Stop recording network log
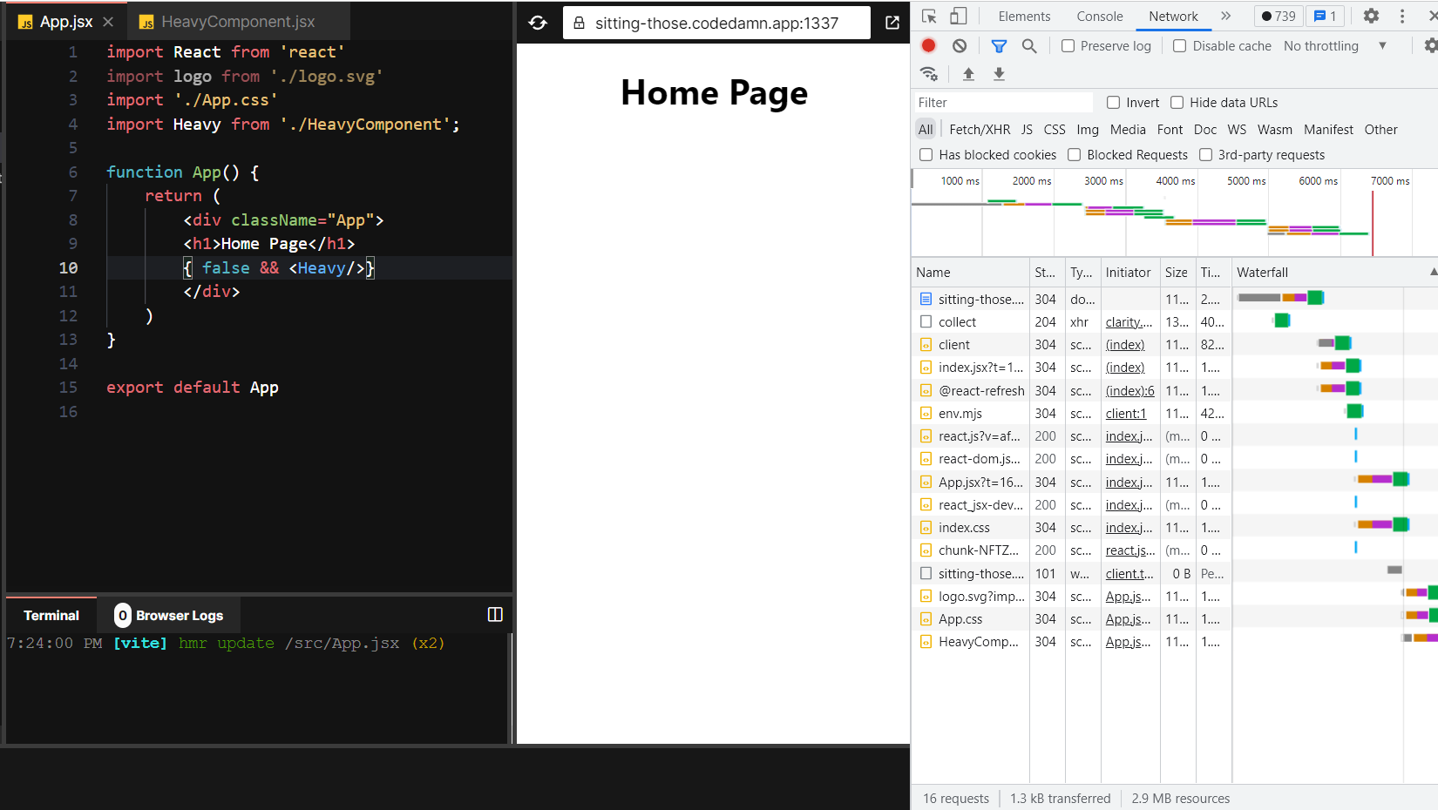The height and width of the screenshot is (810, 1438). 929,45
